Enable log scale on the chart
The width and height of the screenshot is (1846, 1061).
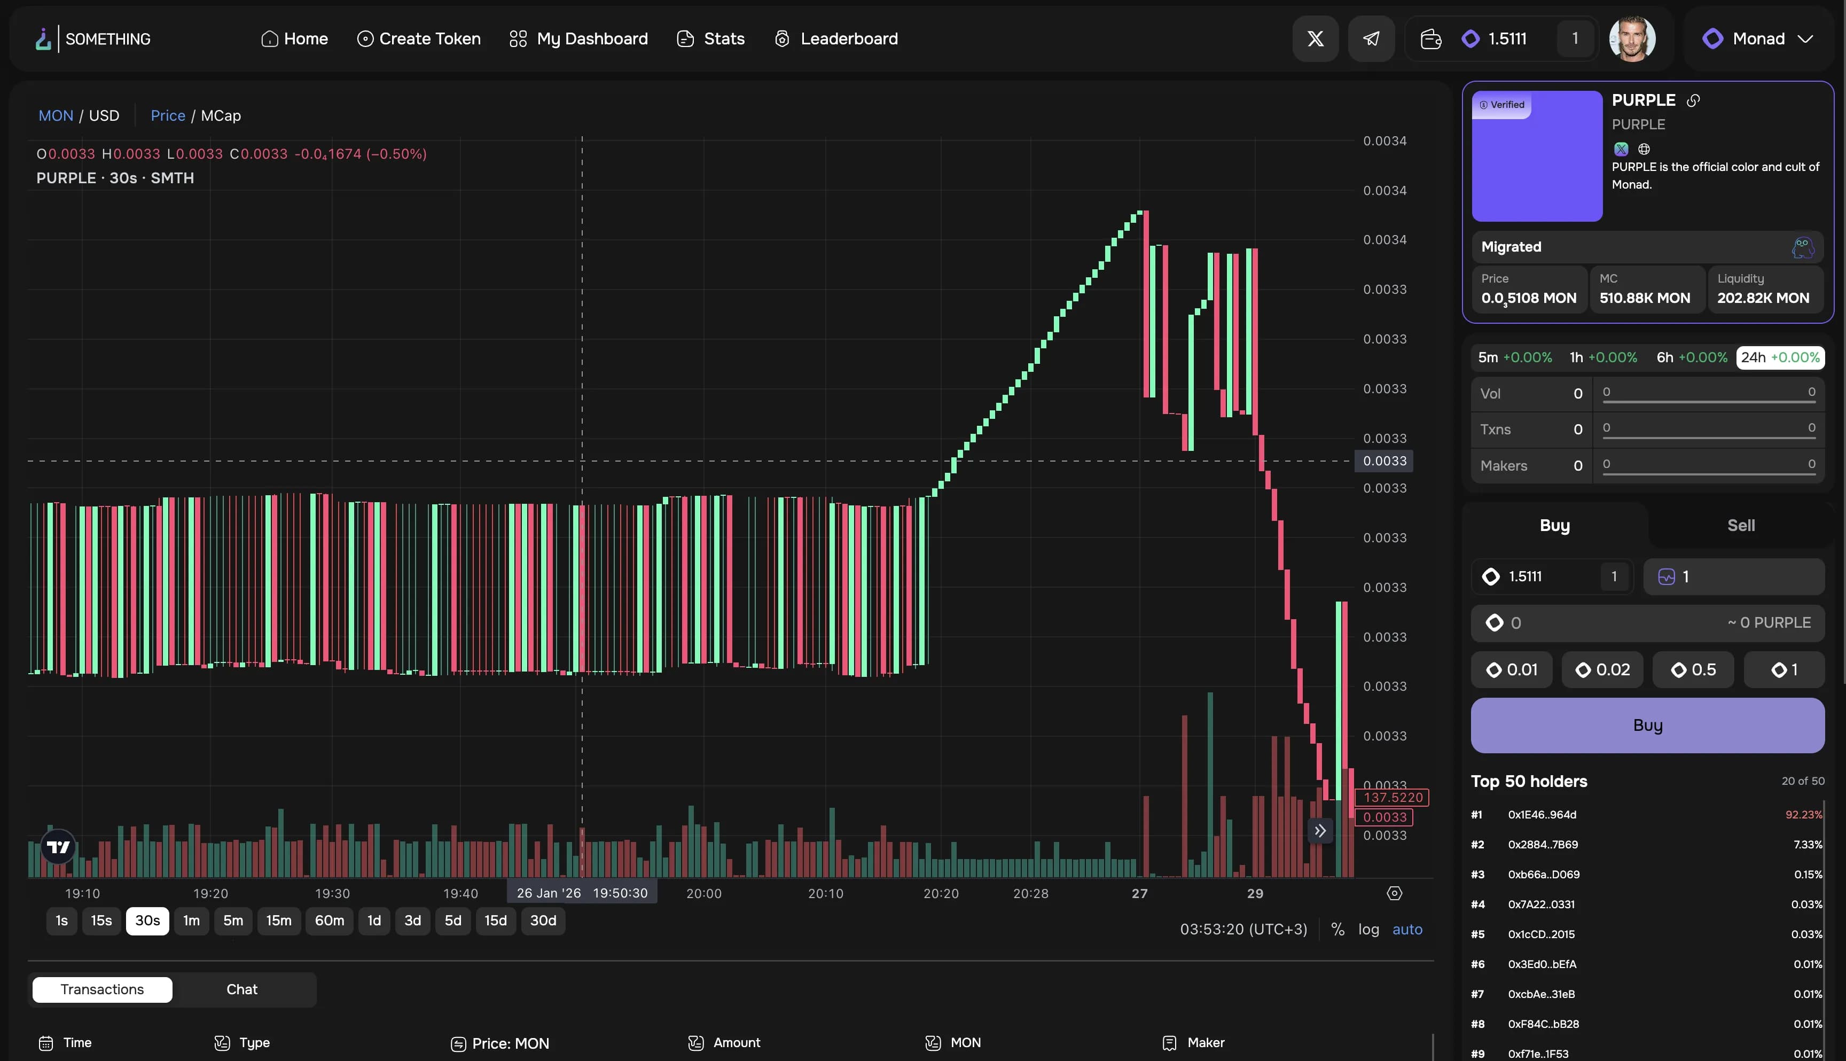click(x=1369, y=930)
